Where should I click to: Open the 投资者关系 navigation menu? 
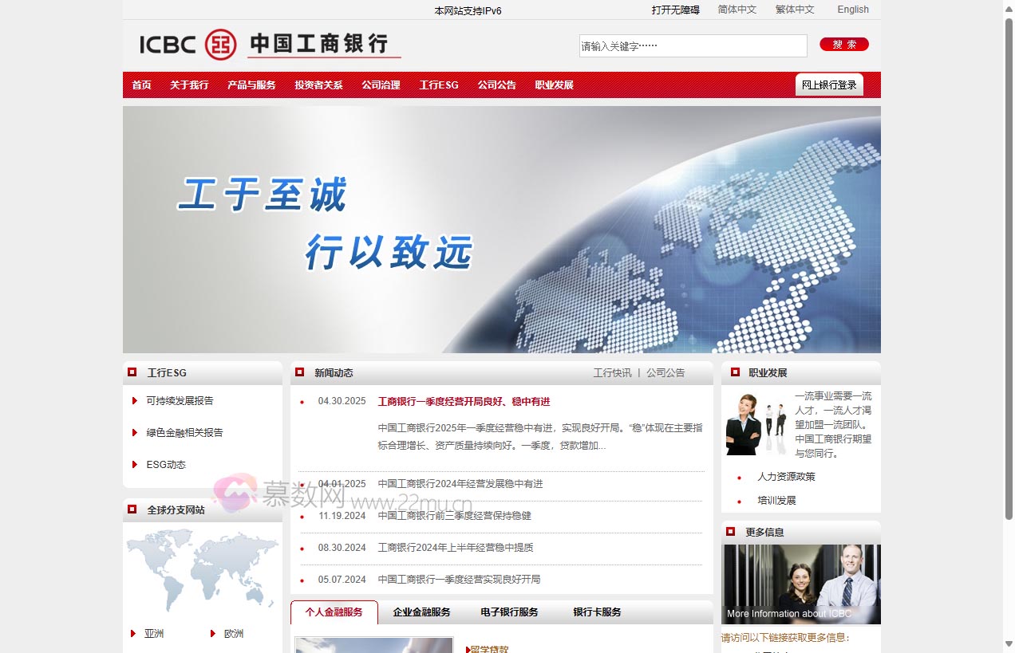point(318,85)
